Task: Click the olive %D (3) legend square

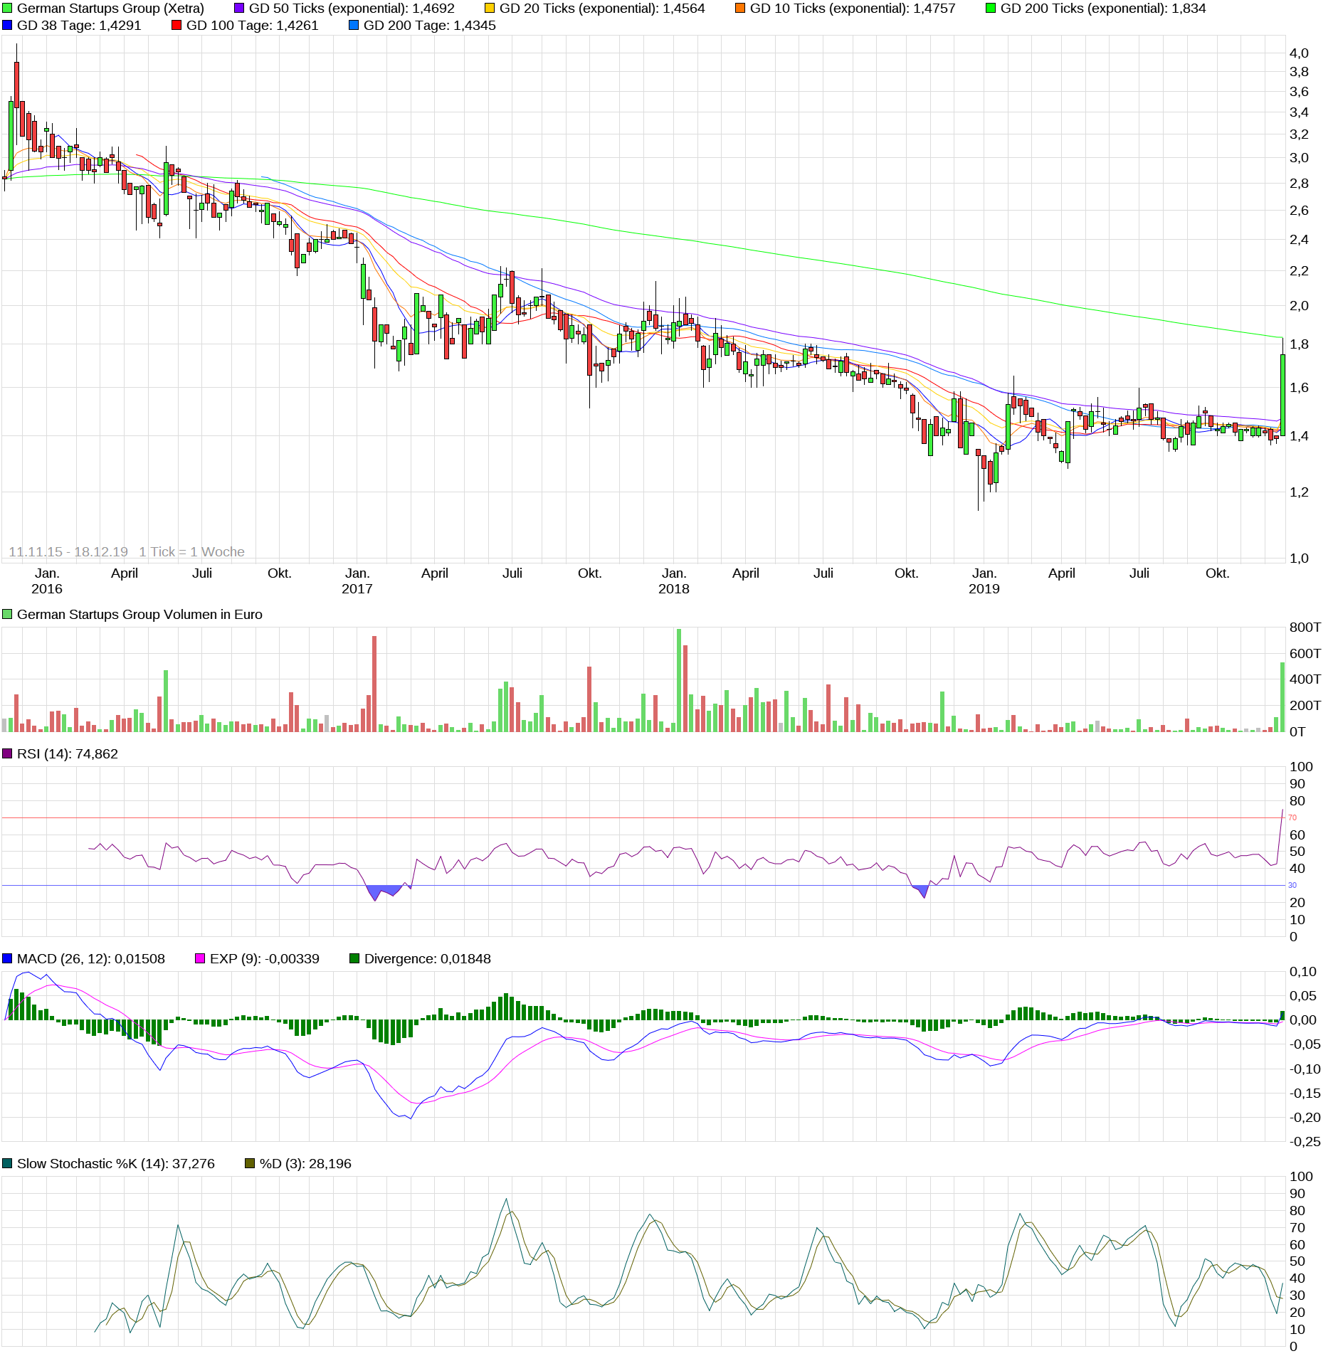Action: coord(250,1164)
